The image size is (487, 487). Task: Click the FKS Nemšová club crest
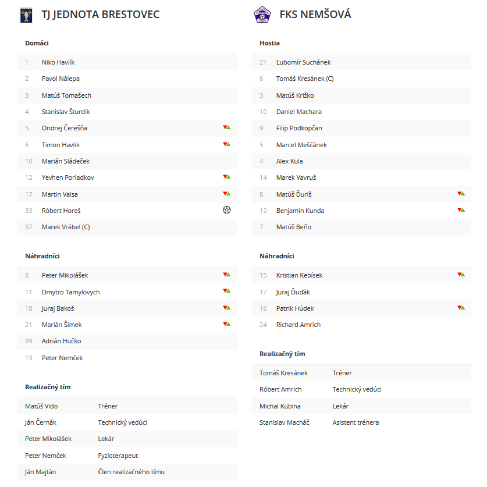tap(262, 15)
